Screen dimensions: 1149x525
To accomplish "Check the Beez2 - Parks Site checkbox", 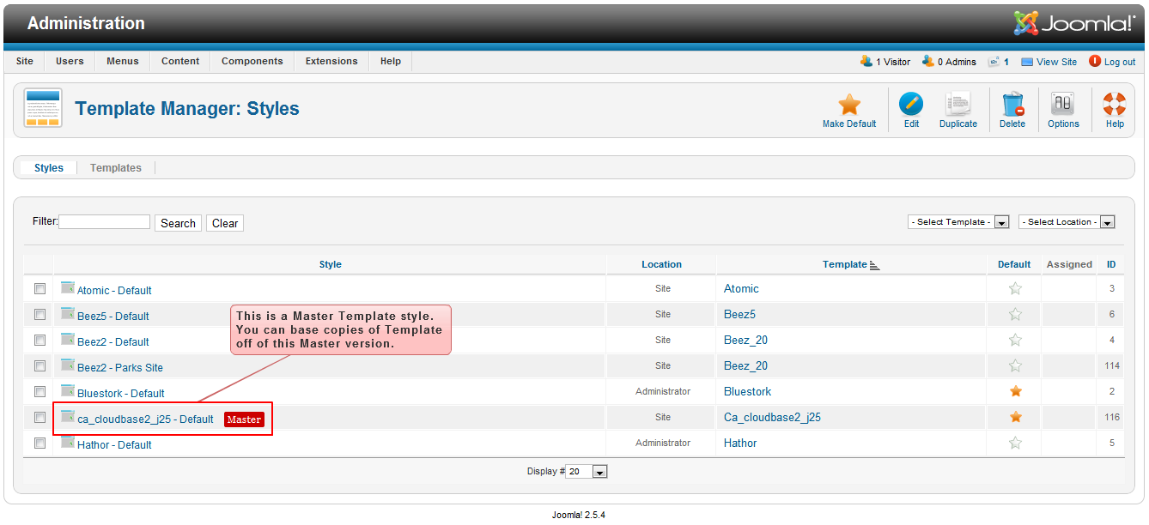I will pos(40,366).
